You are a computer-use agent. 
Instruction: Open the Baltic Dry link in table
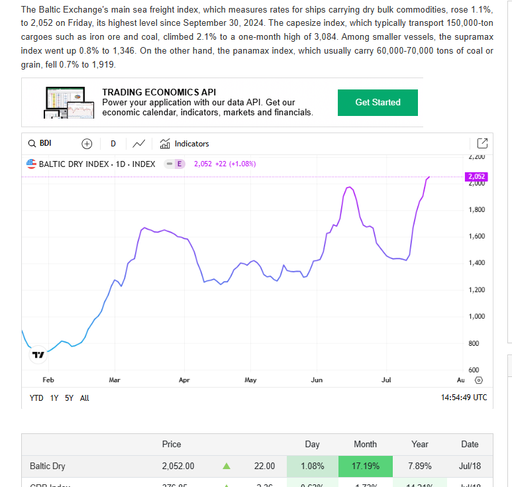click(43, 466)
